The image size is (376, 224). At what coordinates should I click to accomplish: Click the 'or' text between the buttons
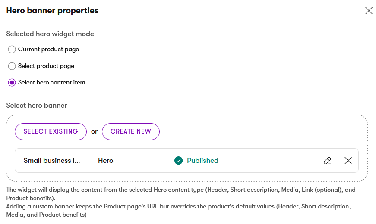94,131
